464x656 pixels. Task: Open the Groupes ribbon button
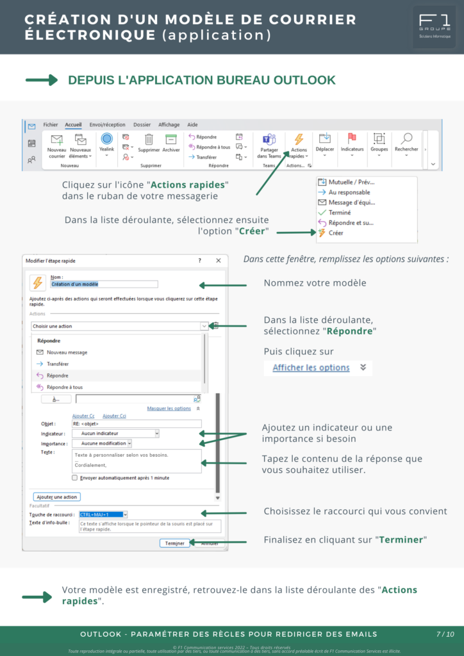pos(379,144)
